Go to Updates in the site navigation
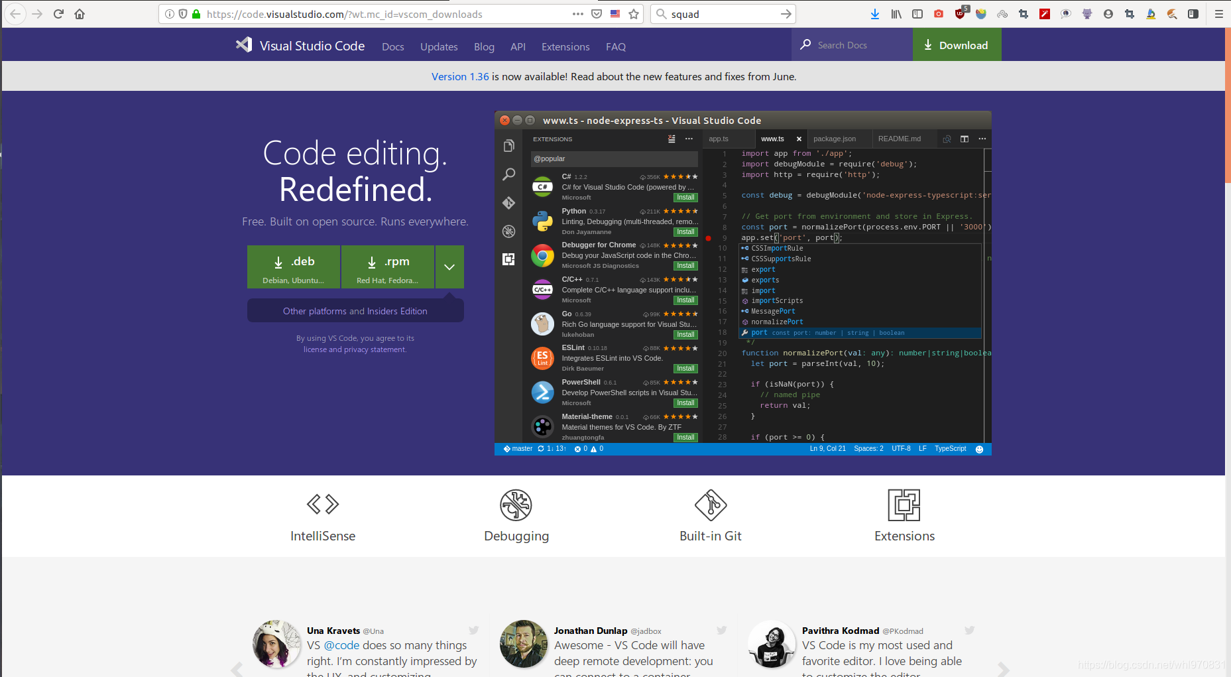Screen dimensions: 1231x677 coord(439,46)
